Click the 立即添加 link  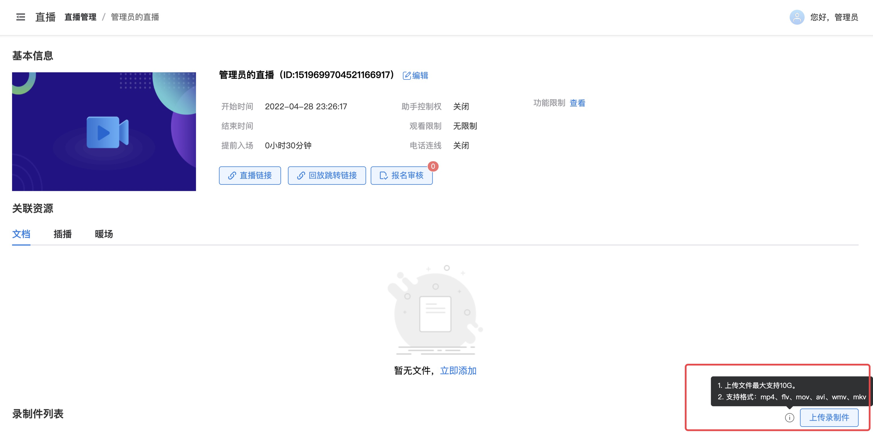(458, 371)
